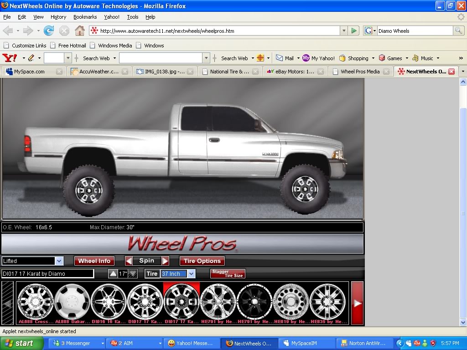467x350 pixels.
Task: Click the Wheel Info button
Action: (94, 261)
